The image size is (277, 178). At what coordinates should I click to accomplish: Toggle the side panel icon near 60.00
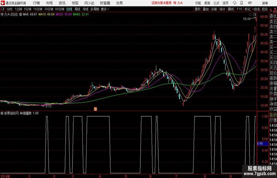click(x=255, y=15)
